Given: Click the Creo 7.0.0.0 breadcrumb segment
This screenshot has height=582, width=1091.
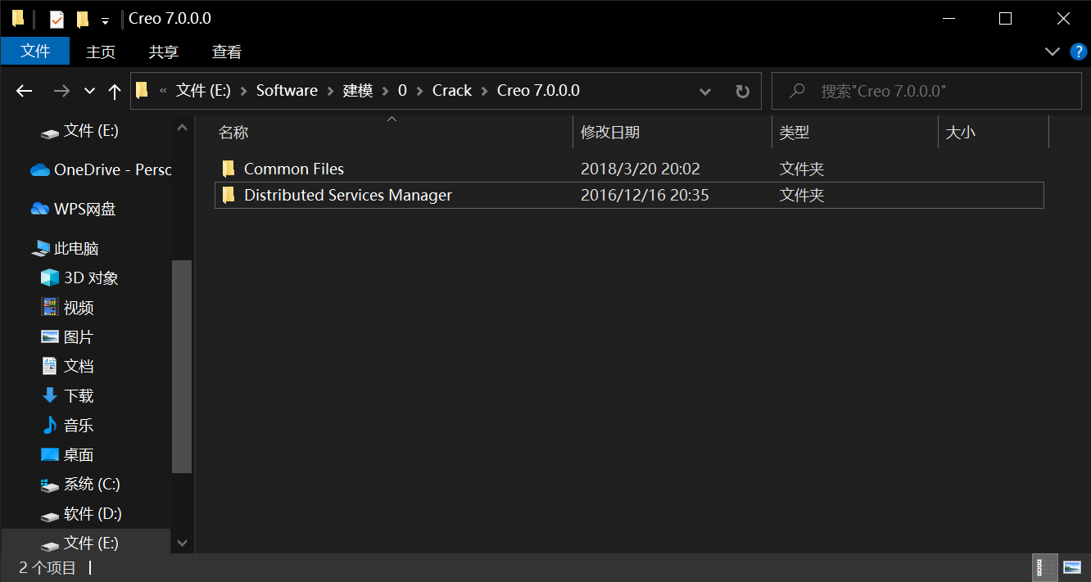Looking at the screenshot, I should pos(538,91).
